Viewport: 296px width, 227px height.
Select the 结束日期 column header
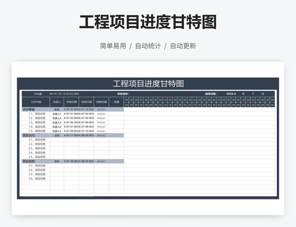click(87, 102)
